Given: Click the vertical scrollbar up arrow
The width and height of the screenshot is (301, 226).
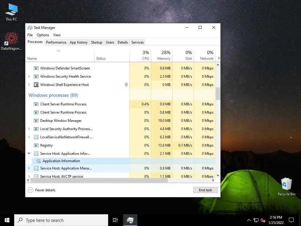Looking at the screenshot, I should [218, 65].
